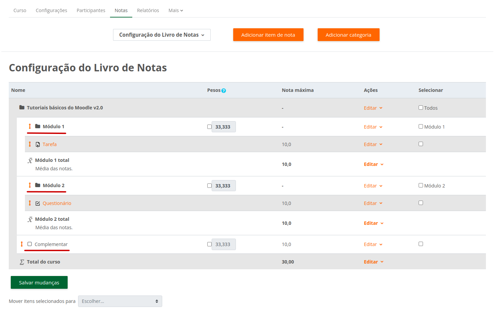Click the Salvar mudanças button
The image size is (495, 312).
tap(39, 282)
